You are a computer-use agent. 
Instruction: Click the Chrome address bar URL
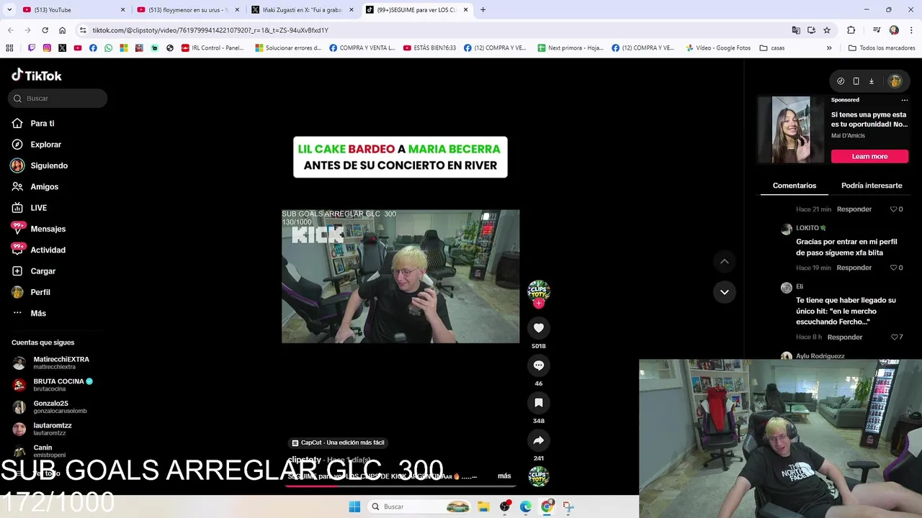210,30
